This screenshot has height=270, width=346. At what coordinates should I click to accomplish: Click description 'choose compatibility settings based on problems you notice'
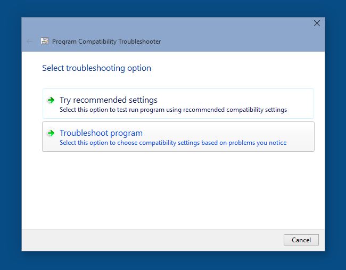202,143
